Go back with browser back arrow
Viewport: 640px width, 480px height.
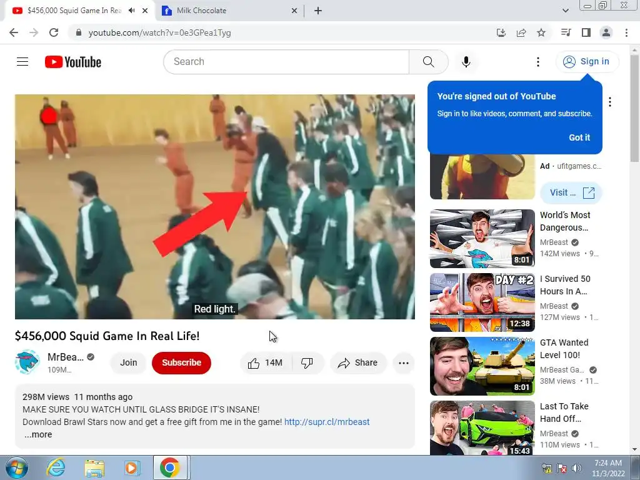[x=14, y=32]
